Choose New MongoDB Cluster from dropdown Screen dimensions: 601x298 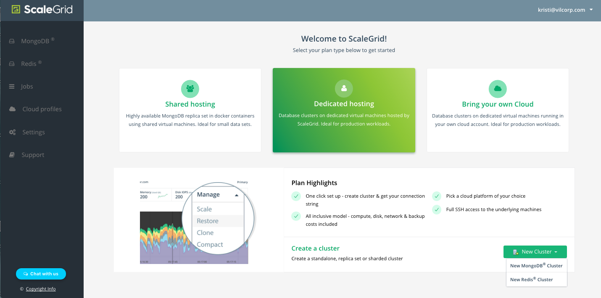(x=536, y=266)
